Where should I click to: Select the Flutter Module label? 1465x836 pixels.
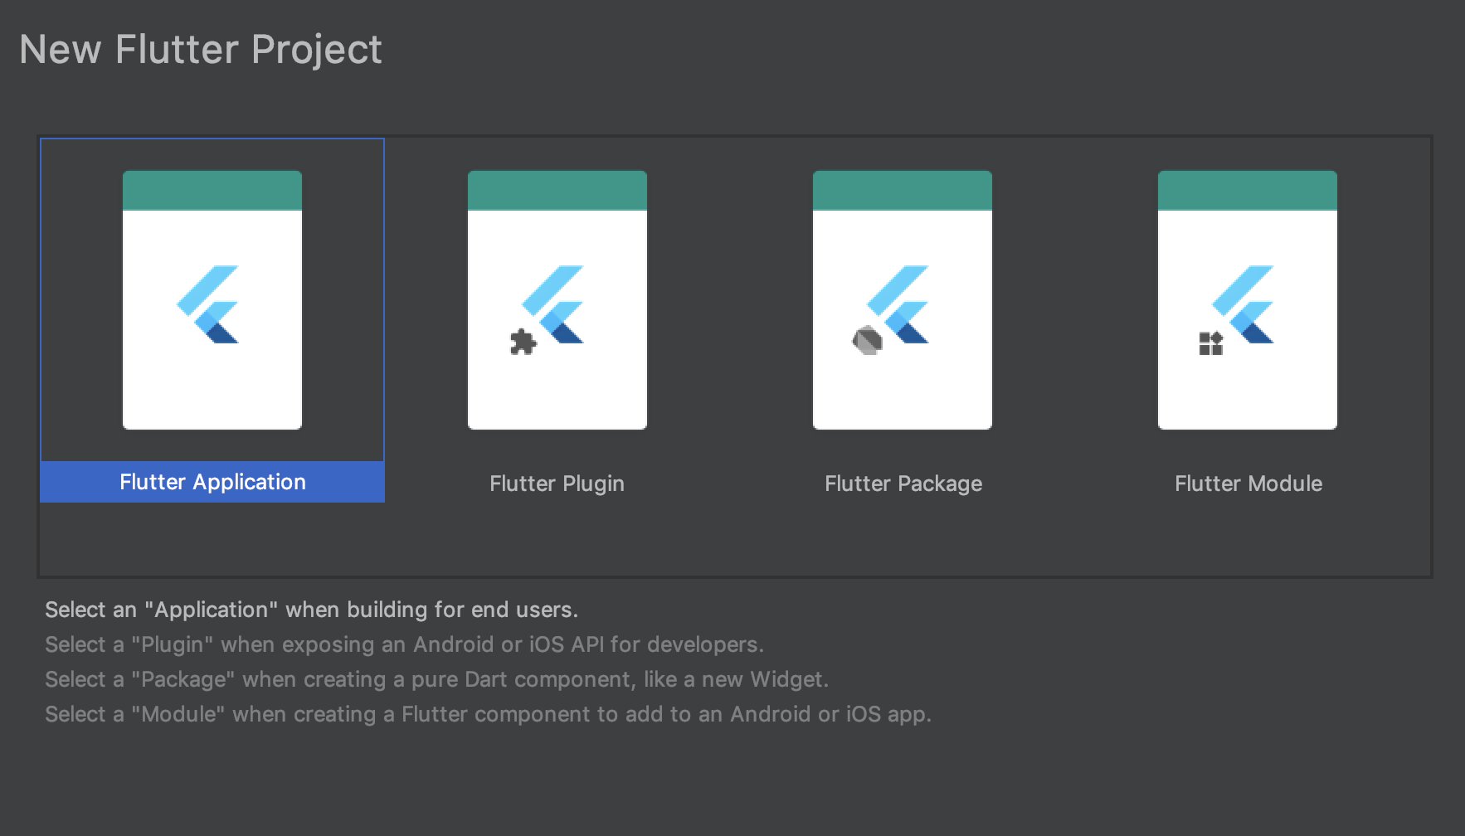click(x=1248, y=484)
